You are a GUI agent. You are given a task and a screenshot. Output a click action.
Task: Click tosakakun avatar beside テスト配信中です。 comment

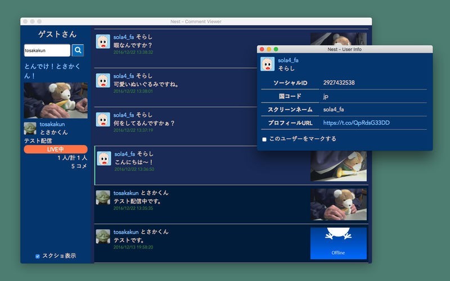[x=103, y=197]
